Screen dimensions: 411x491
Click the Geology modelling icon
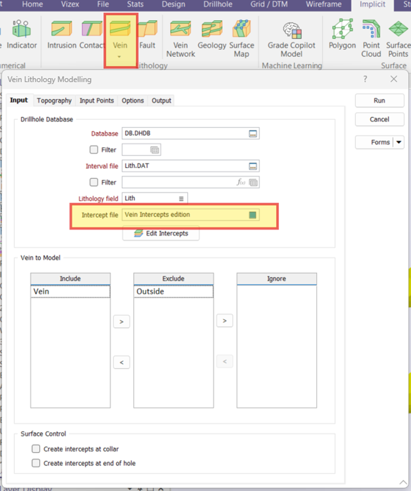(212, 34)
